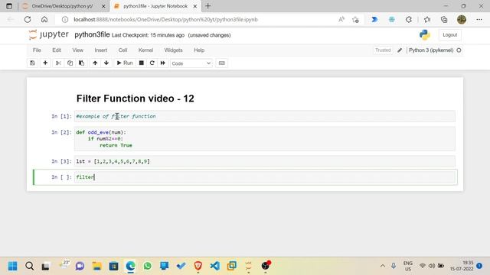The width and height of the screenshot is (490, 275).
Task: Run the current cell
Action: tap(125, 63)
